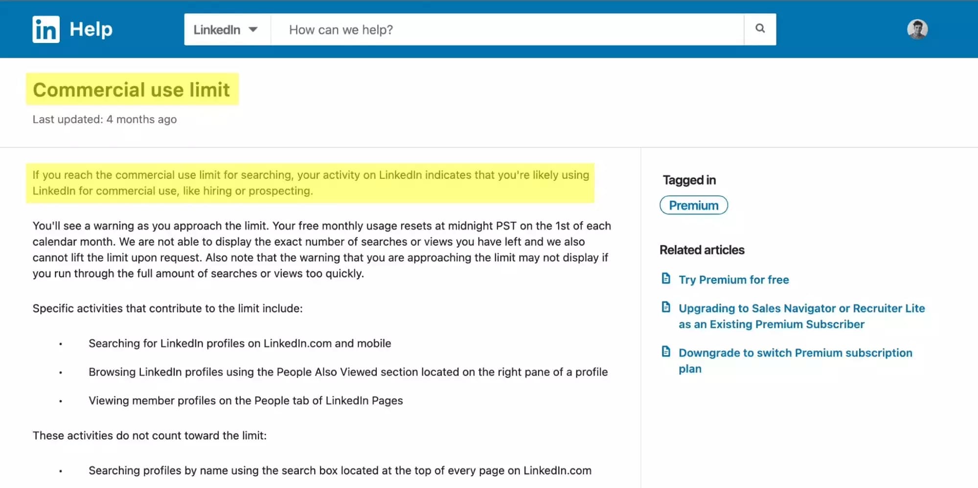The width and height of the screenshot is (978, 488).
Task: Open the "Try Premium for free" article link
Action: 733,279
